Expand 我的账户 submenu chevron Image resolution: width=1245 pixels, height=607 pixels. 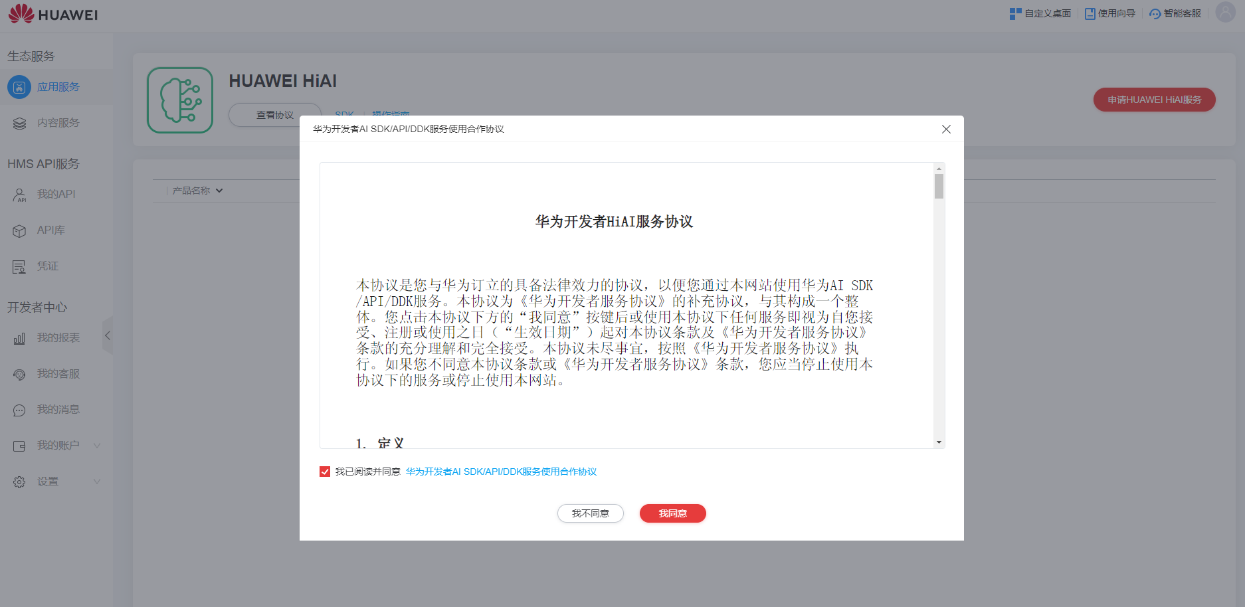coord(97,446)
